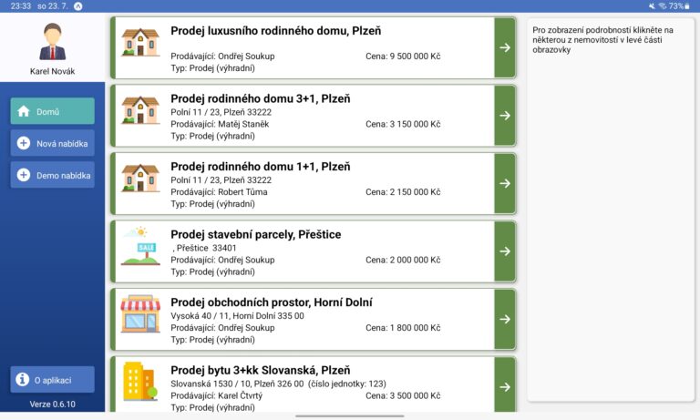The height and width of the screenshot is (420, 700).
Task: Open details arrow for luxury home Plzeň
Action: point(505,47)
